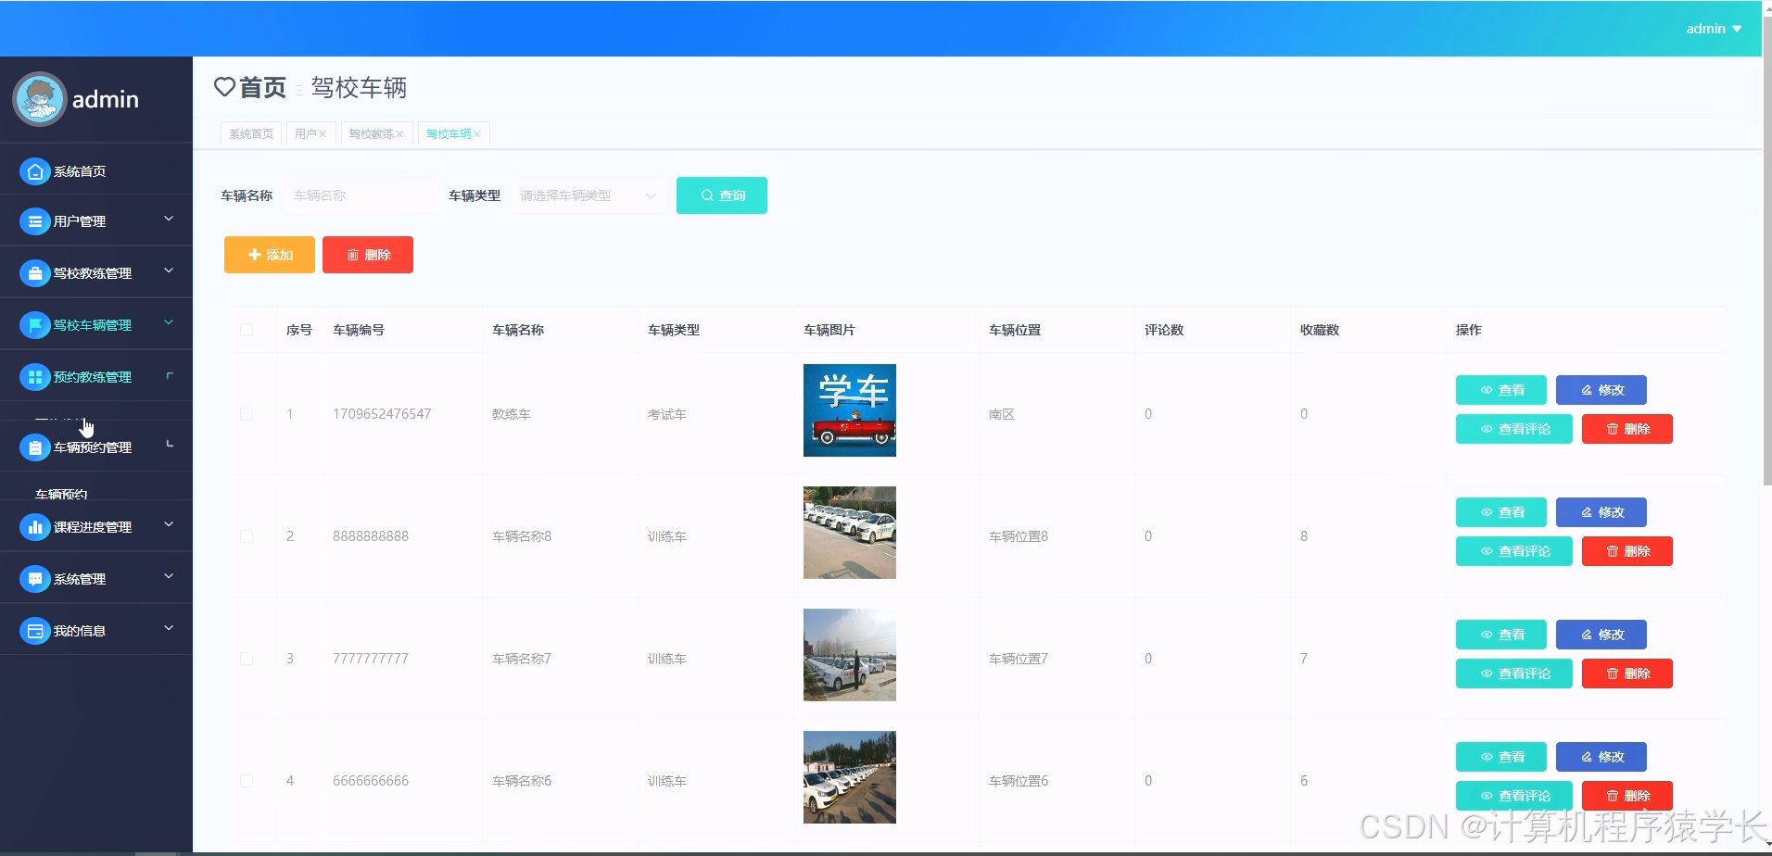Screen dimensions: 1772x856
Task: Select the 系统管理 sidebar icon
Action: pos(34,577)
